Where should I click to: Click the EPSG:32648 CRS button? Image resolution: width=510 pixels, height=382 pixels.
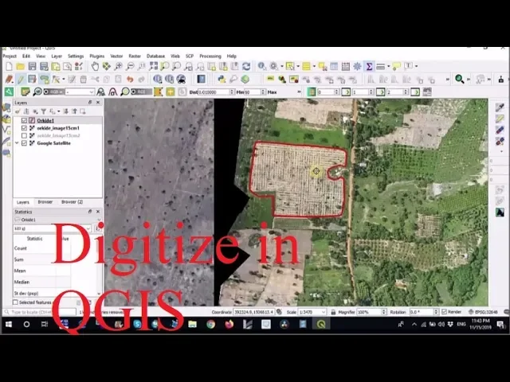(484, 312)
